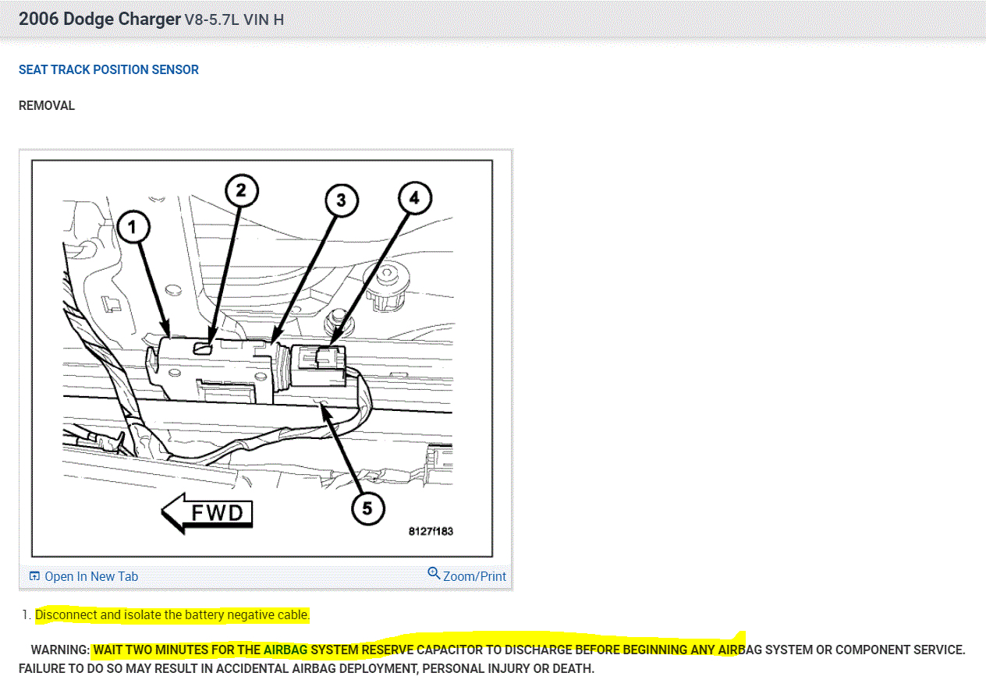The image size is (986, 694).
Task: Click the Open In New Tab icon
Action: click(34, 576)
